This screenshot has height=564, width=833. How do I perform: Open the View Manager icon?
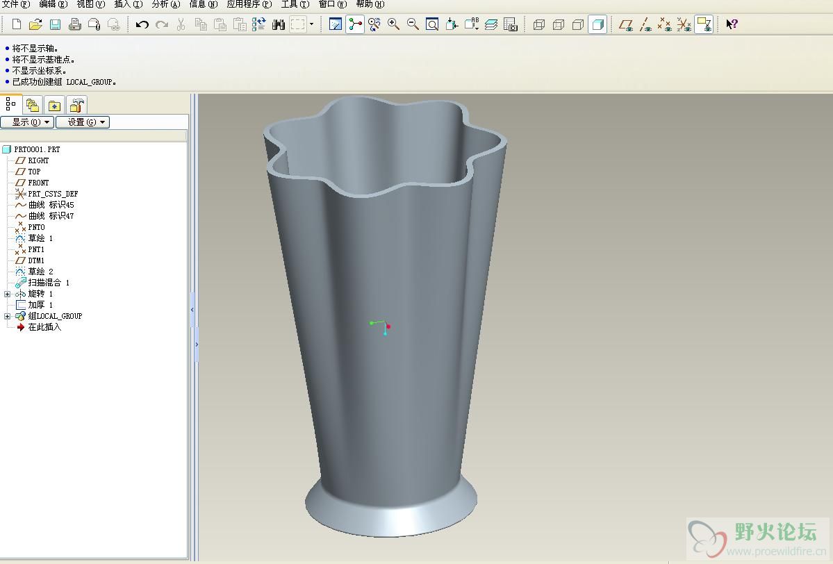coord(511,24)
